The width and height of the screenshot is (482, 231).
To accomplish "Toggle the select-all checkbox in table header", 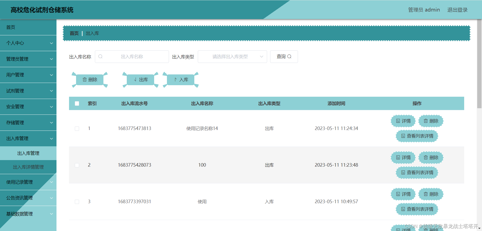I will point(77,103).
